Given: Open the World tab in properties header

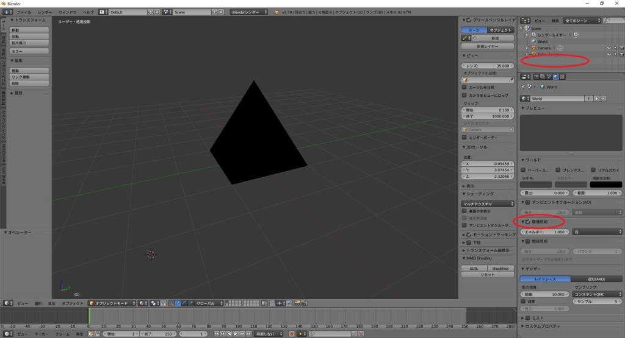Looking at the screenshot, I should pos(555,77).
